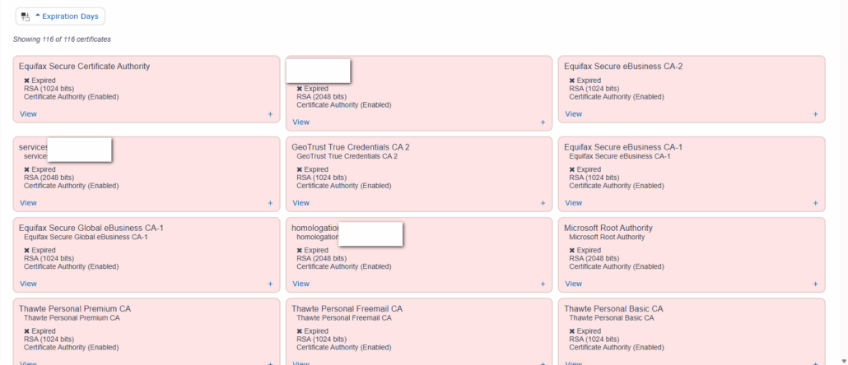This screenshot has height=365, width=848.
Task: Click the Equifax Secure eBusiness CA-1 heading
Action: tap(623, 147)
